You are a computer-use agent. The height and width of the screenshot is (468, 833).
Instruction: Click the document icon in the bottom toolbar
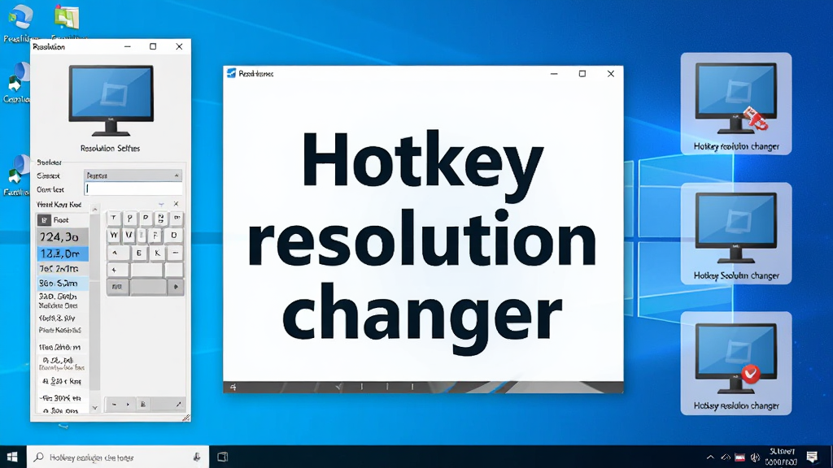click(x=143, y=405)
